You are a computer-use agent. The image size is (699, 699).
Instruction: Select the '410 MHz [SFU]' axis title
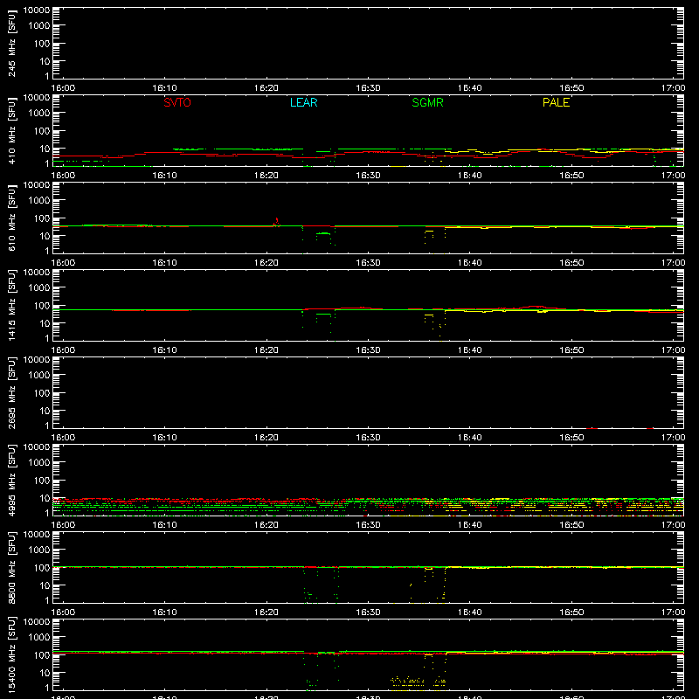pyautogui.click(x=11, y=130)
